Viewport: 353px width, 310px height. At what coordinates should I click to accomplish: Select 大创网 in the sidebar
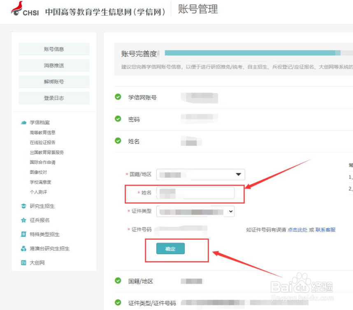[37, 263]
